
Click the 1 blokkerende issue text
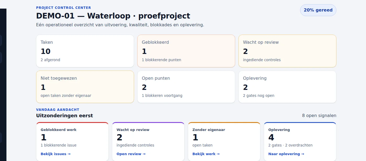pyautogui.click(x=59, y=145)
